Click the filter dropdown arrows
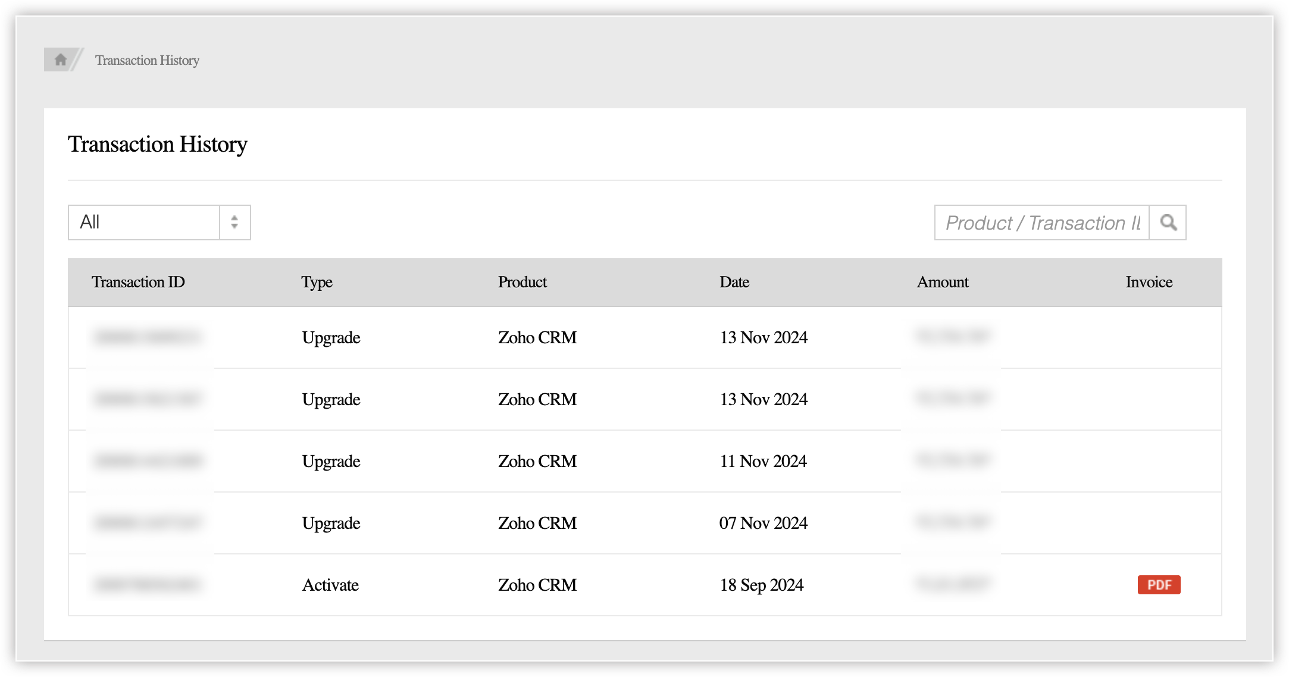The image size is (1289, 677). [234, 222]
